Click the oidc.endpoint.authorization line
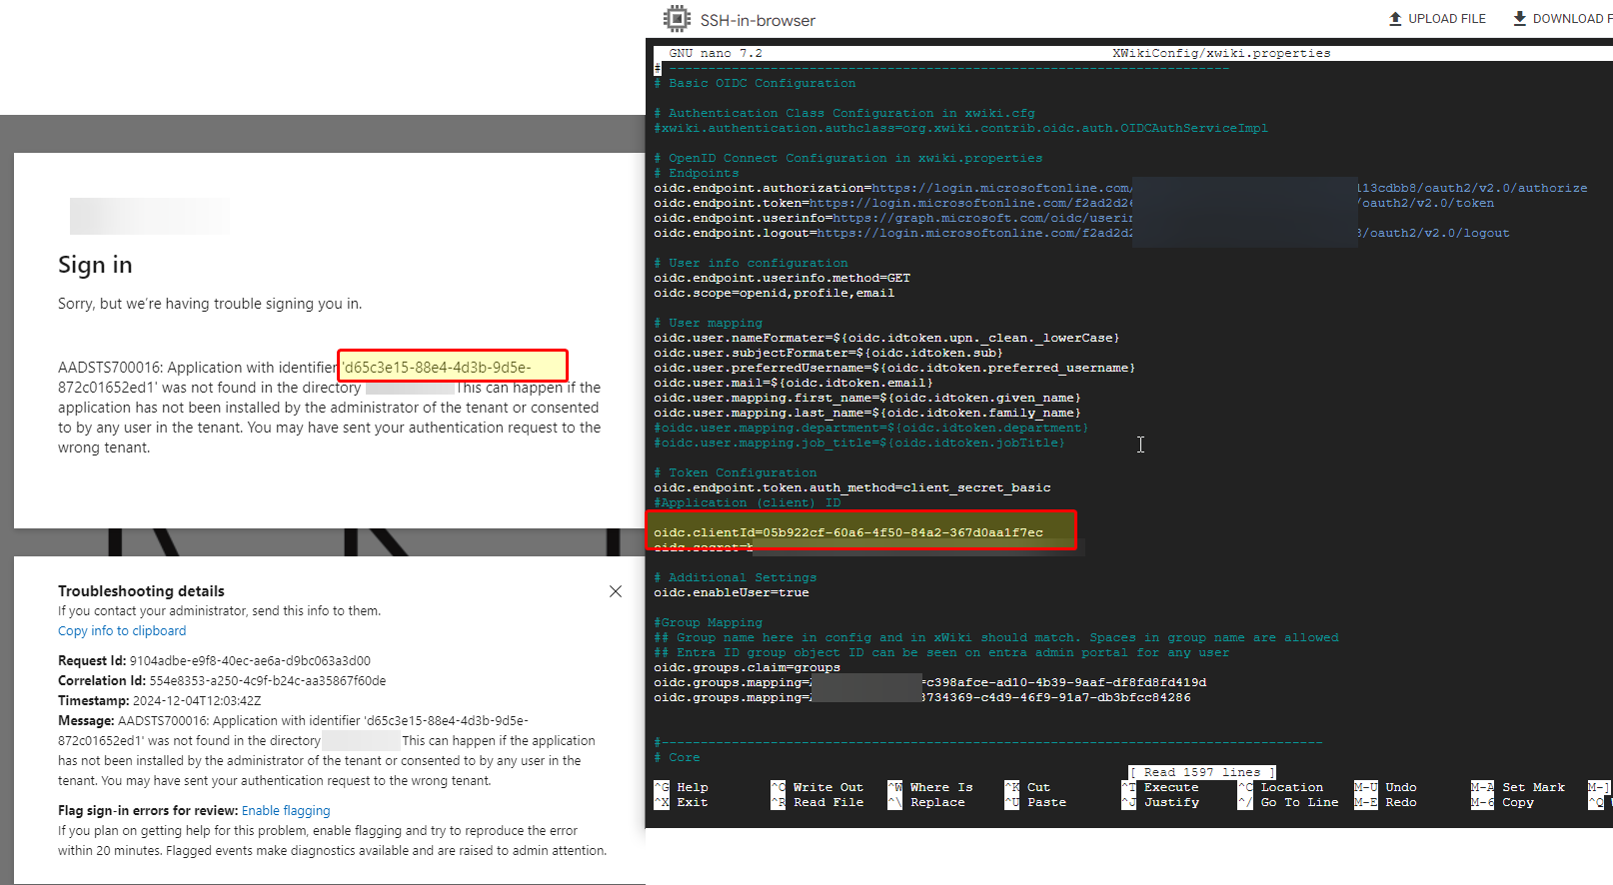Screen dimensions: 1613x885 pyautogui.click(x=1120, y=188)
